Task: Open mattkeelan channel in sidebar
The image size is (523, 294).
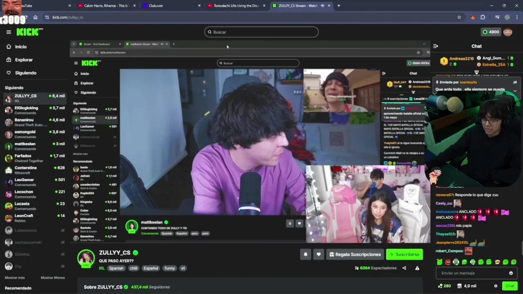Action: coord(35,146)
